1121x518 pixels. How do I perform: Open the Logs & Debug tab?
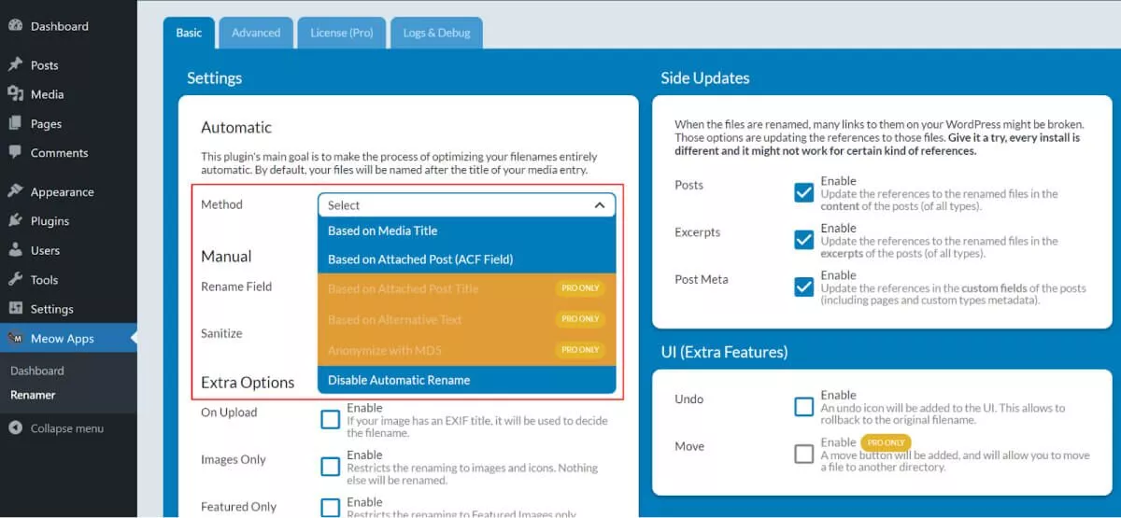pyautogui.click(x=436, y=33)
